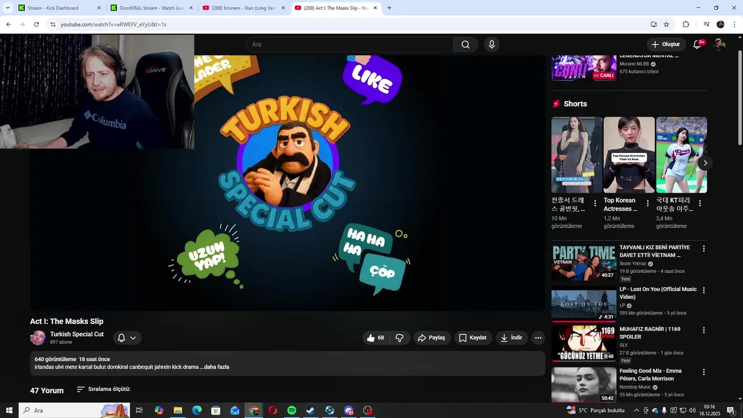Like the video showing 68 likes
The height and width of the screenshot is (418, 743).
coord(375,338)
